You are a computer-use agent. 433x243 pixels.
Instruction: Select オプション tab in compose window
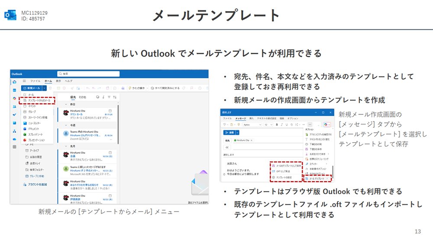pos(293,118)
